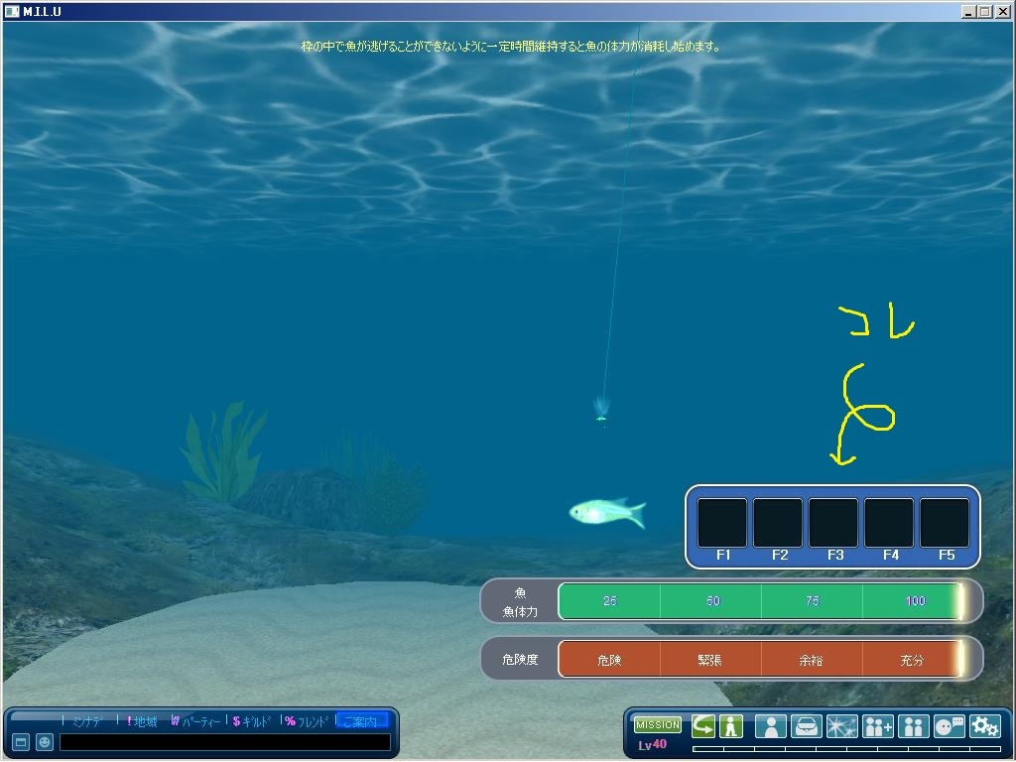
Task: Close the M.I.L.U window
Action: point(1002,11)
